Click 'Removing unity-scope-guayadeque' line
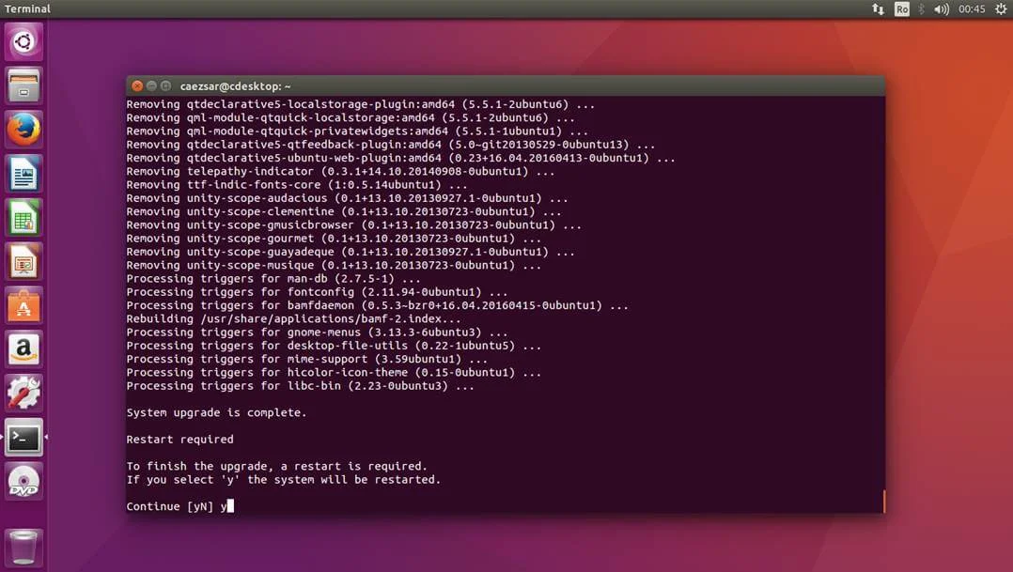1013x572 pixels. [351, 252]
